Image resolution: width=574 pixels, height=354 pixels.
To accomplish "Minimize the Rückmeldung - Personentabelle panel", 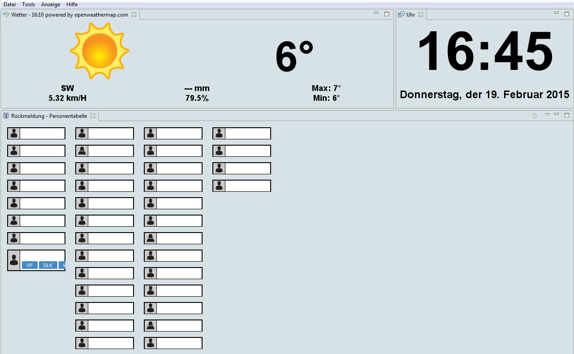I will coord(557,115).
